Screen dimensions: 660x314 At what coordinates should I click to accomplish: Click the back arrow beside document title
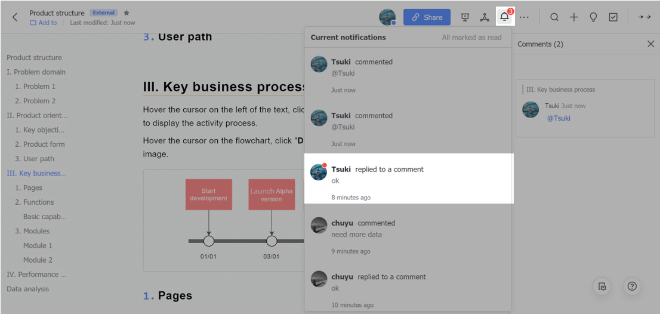click(x=15, y=17)
